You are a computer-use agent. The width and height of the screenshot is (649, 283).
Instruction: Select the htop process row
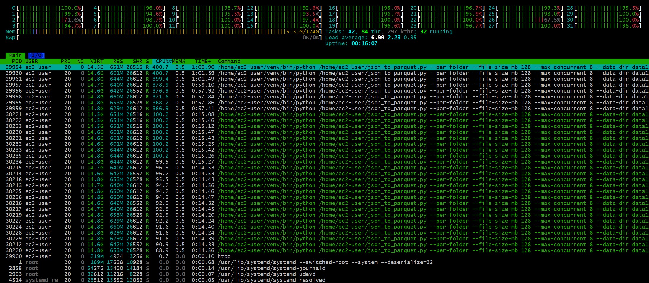[324, 256]
